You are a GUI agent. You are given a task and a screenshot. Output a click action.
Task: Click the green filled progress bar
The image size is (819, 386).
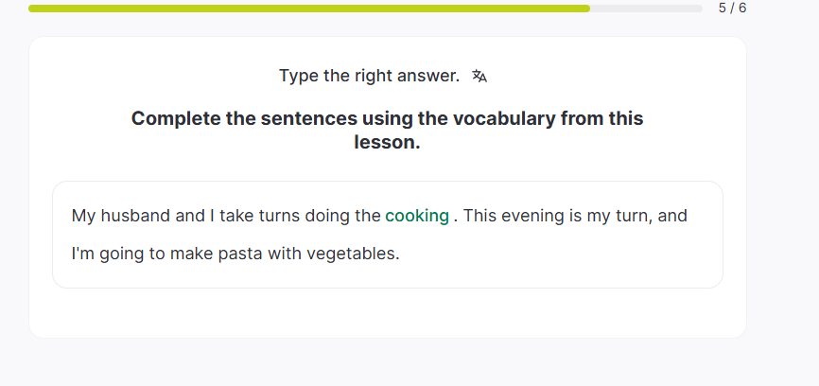click(x=308, y=9)
